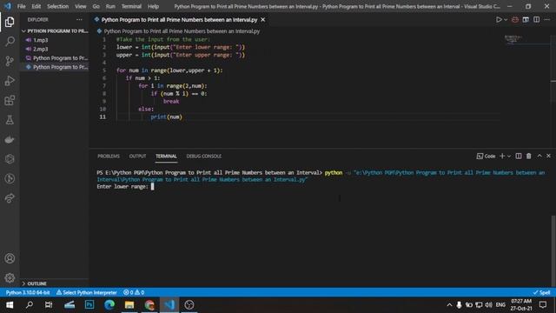The height and width of the screenshot is (313, 556).
Task: Open the Run options dropdown arrow
Action: pos(506,20)
